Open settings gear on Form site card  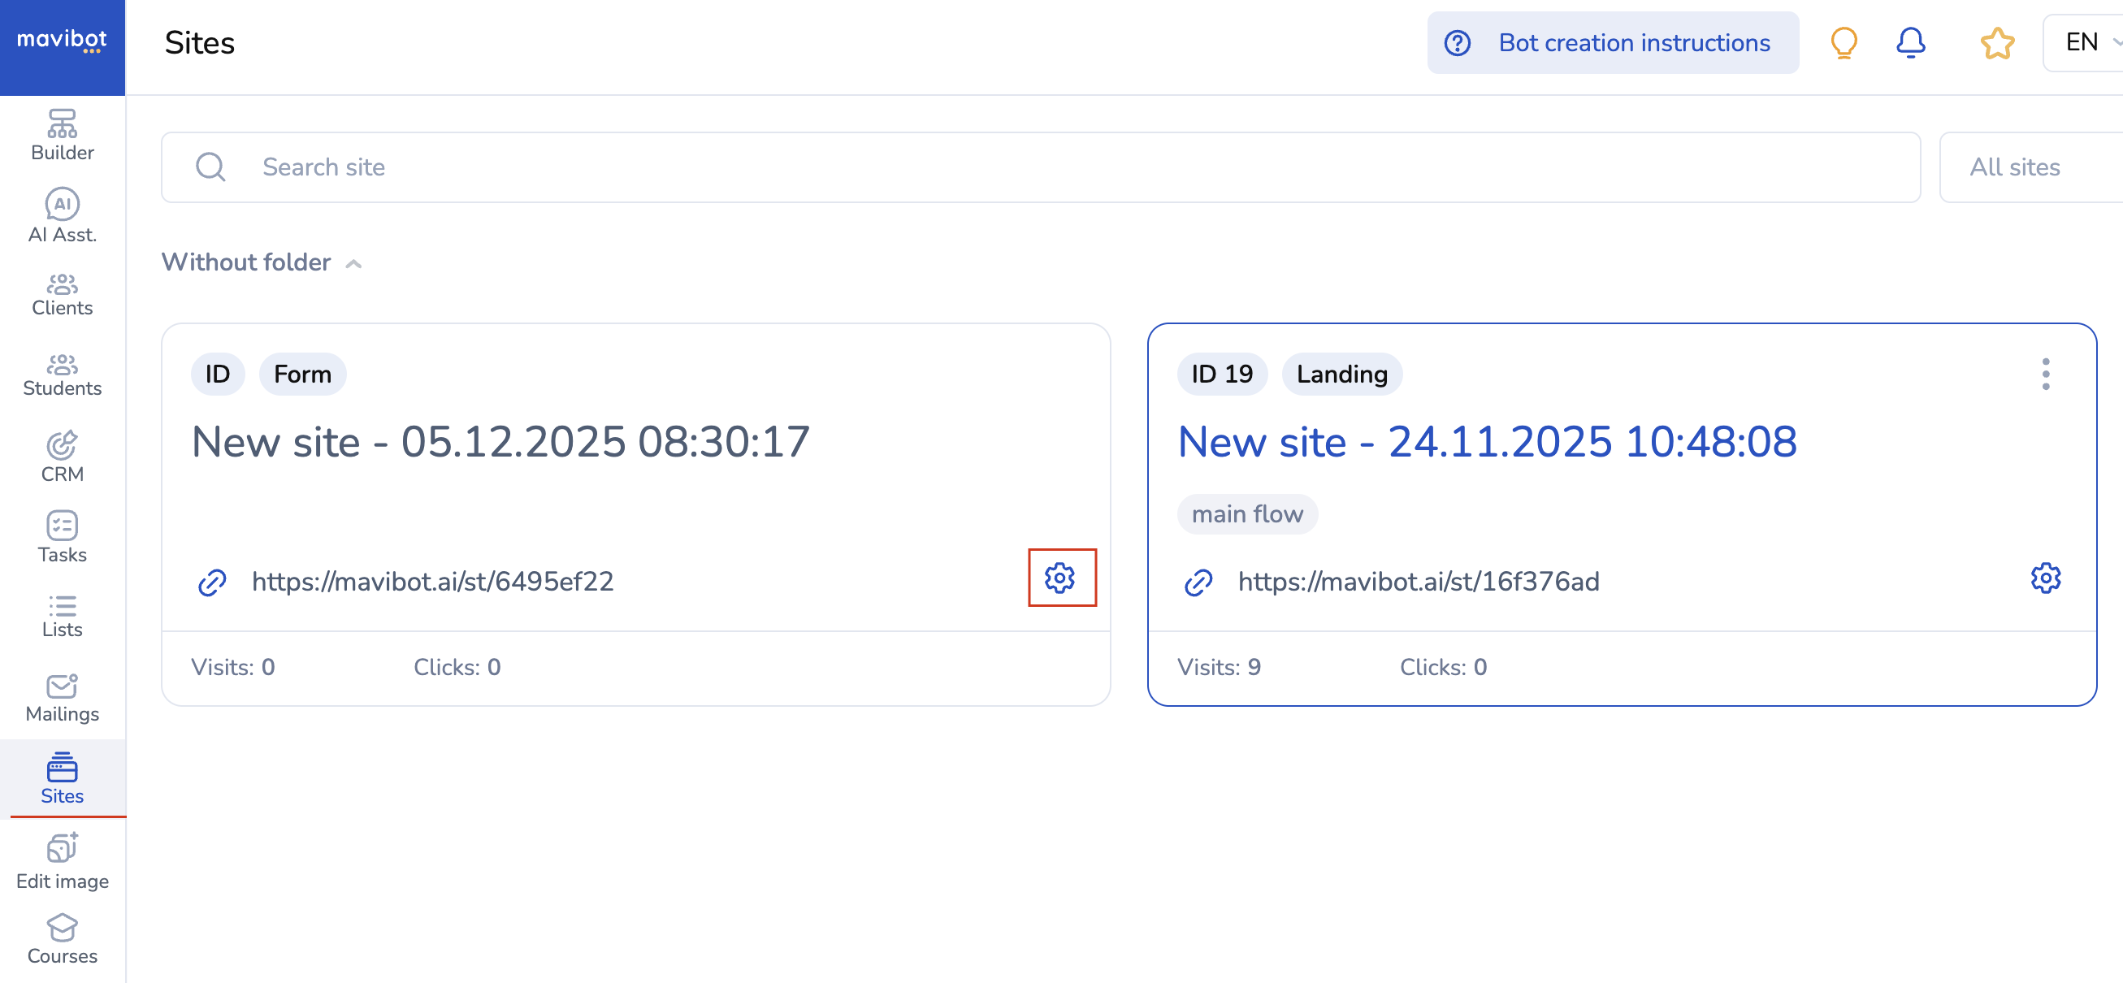pos(1059,578)
